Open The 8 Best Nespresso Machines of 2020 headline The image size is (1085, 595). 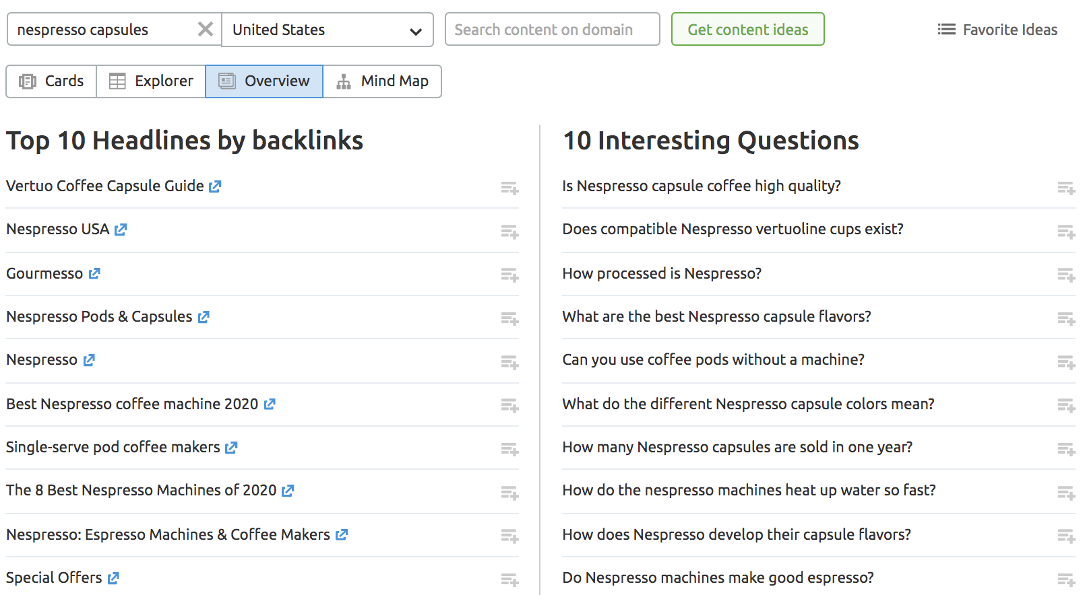142,491
